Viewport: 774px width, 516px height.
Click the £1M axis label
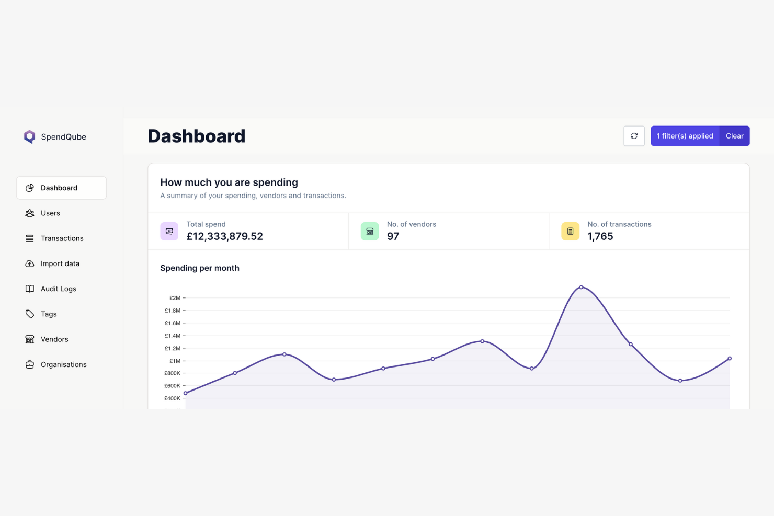[x=175, y=361]
